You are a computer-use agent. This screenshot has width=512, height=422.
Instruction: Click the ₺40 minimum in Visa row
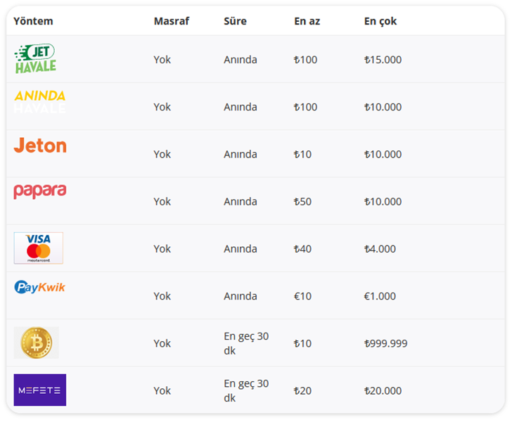(302, 249)
